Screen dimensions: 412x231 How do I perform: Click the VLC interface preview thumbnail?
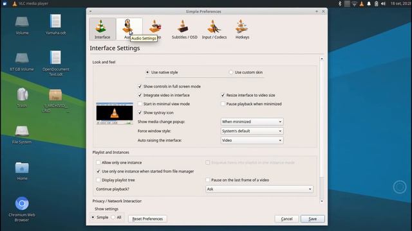(x=115, y=113)
